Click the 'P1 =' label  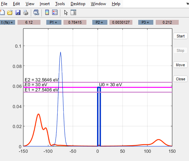54,22
